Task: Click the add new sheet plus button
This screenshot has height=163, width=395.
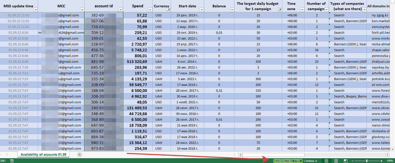Action: [x=80, y=155]
